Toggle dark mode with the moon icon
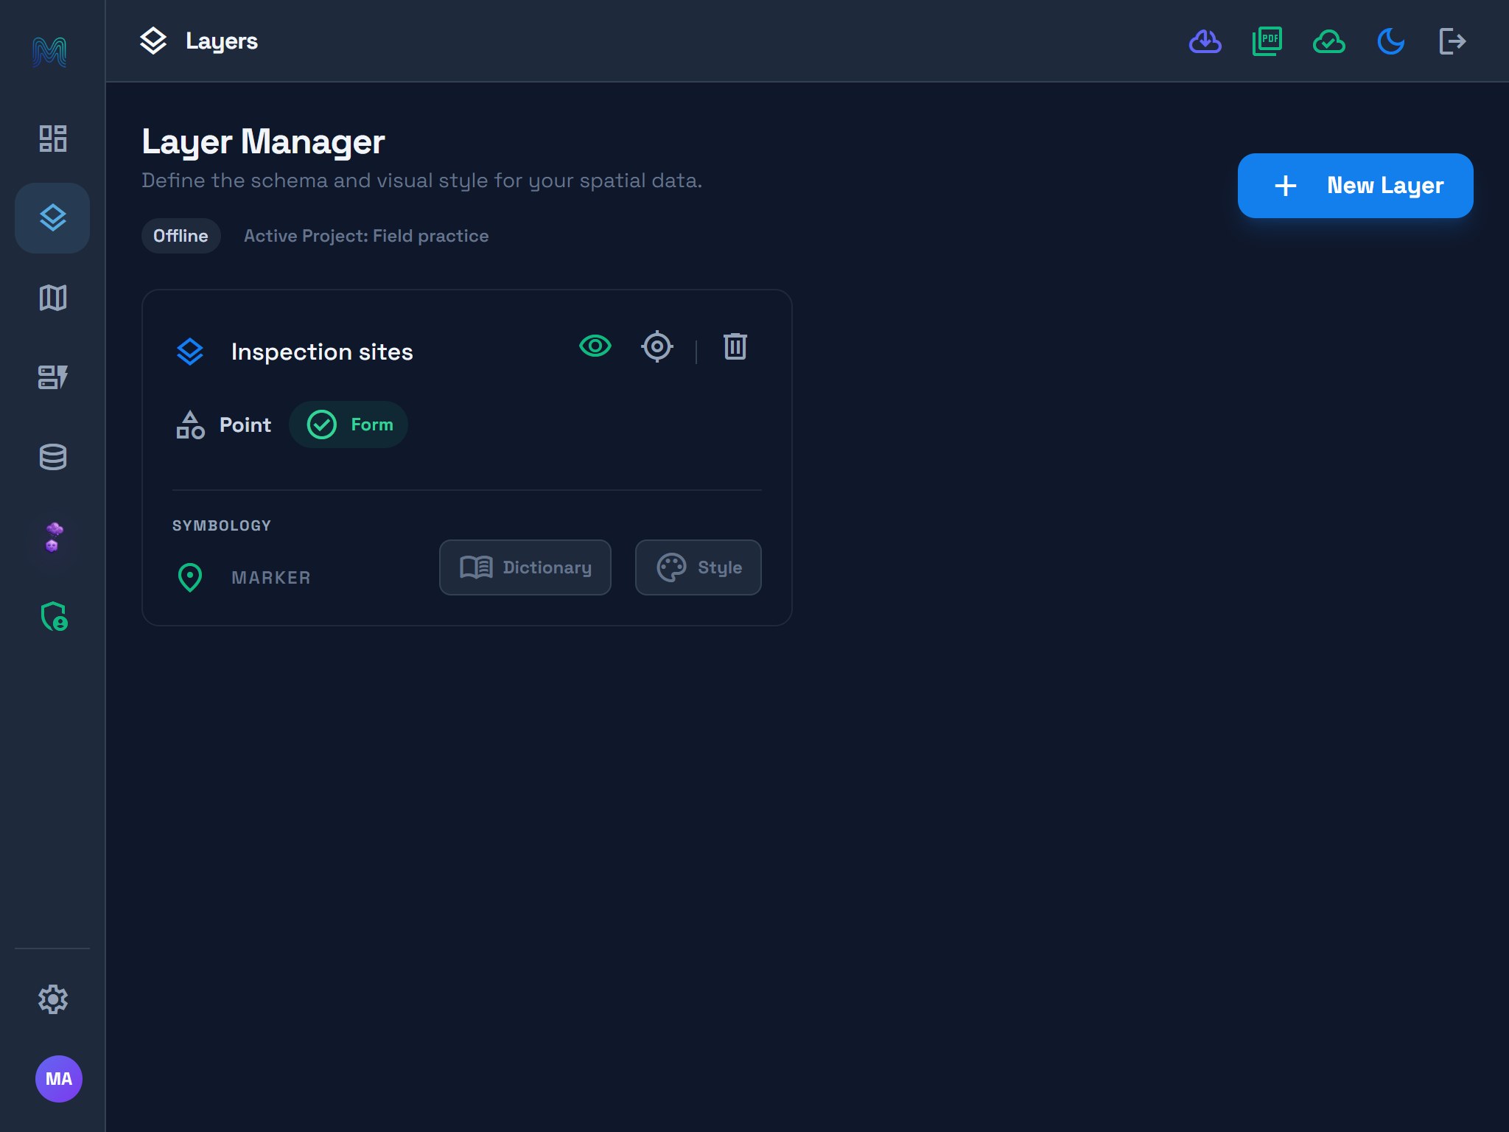The image size is (1509, 1132). 1391,41
